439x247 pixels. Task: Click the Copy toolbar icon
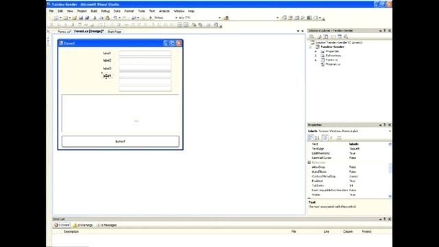coord(101,18)
